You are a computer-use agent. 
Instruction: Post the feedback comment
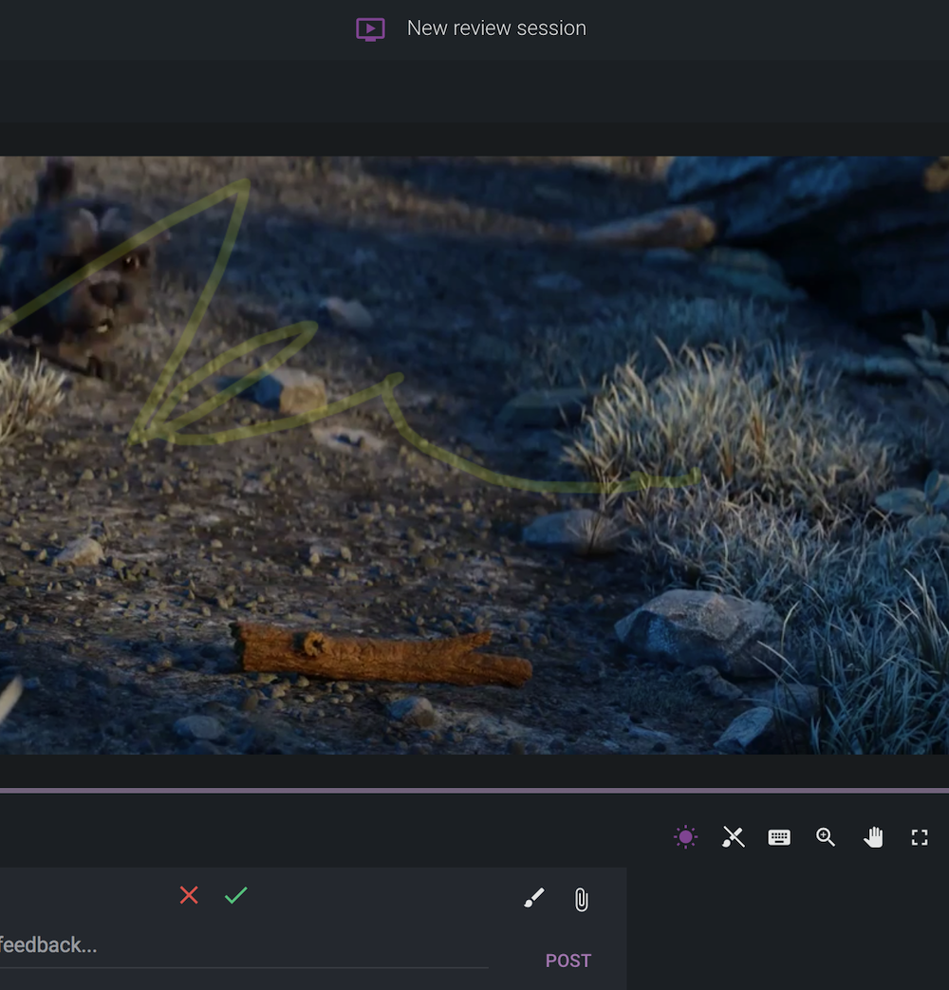568,961
